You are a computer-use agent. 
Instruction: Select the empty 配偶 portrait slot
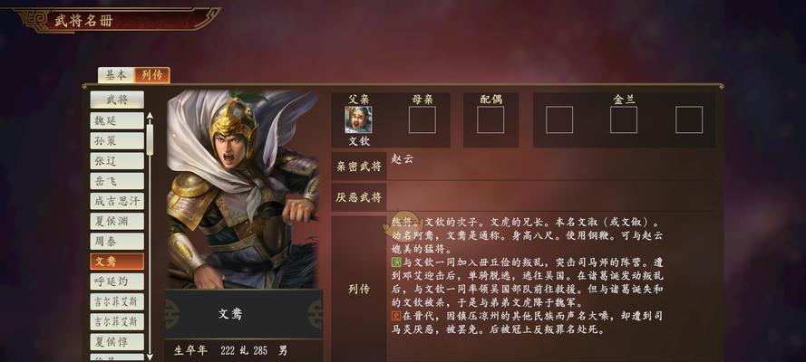pos(490,119)
